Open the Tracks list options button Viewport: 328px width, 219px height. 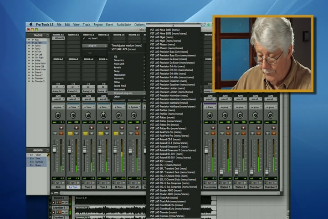[x=47, y=35]
